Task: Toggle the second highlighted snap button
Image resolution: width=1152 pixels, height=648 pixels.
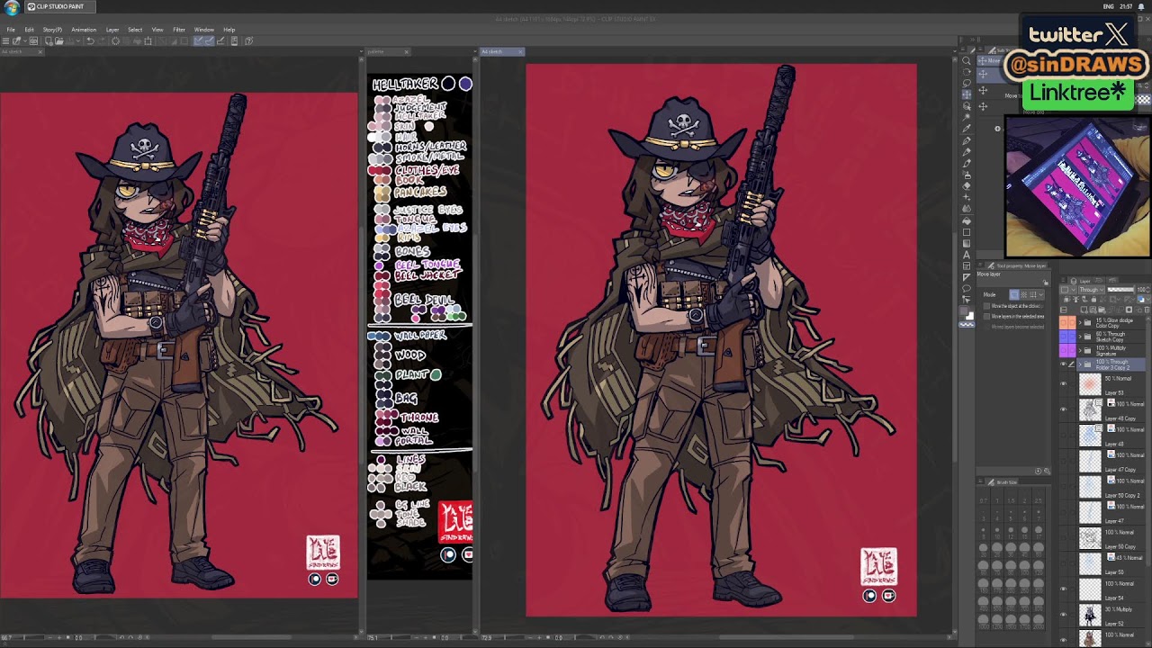Action: [209, 40]
